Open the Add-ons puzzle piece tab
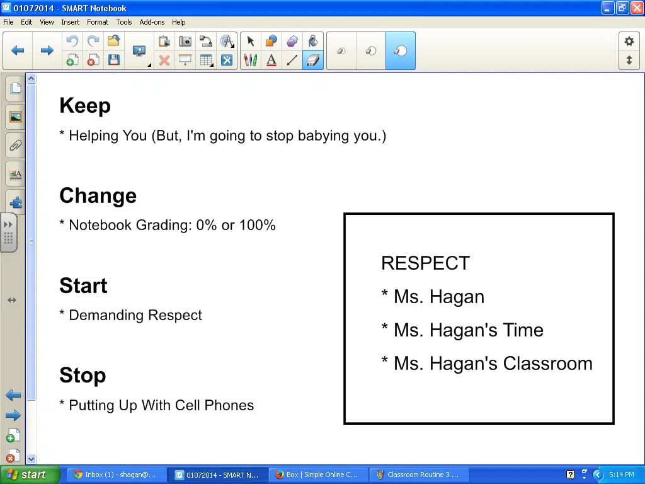This screenshot has height=484, width=645. click(x=15, y=202)
